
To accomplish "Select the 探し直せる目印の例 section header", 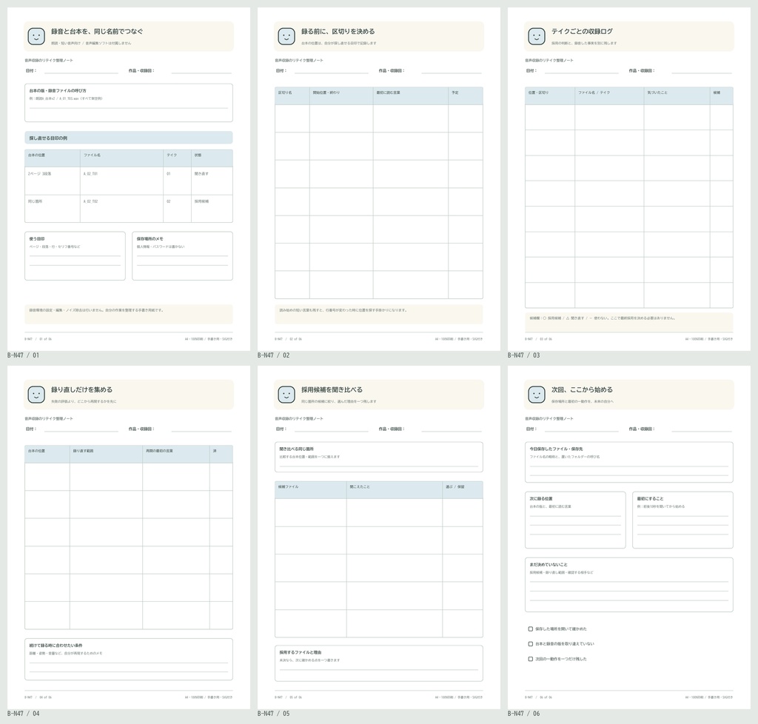I will [129, 138].
